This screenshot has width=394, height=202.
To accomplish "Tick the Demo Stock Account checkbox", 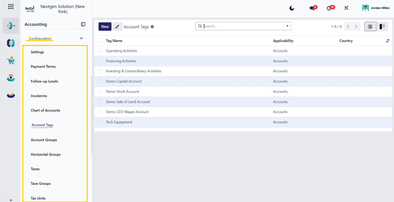I will point(100,92).
